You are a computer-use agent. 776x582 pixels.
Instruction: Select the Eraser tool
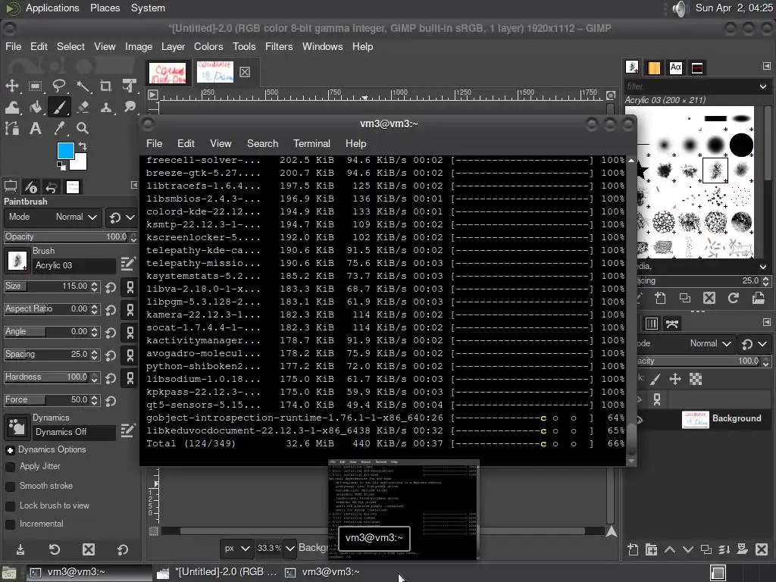[x=83, y=107]
